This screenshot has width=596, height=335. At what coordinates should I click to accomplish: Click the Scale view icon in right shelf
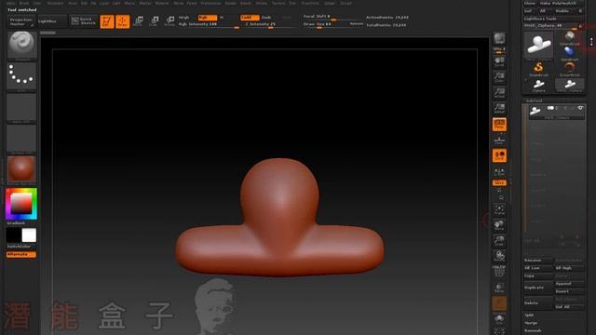[x=499, y=241]
